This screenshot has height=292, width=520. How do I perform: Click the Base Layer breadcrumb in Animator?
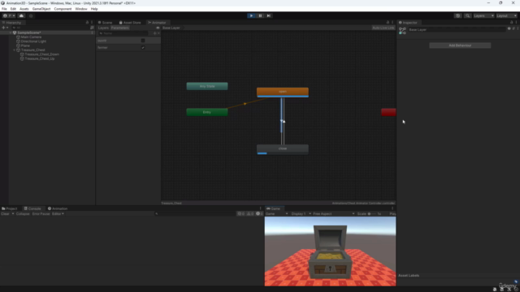(x=172, y=28)
